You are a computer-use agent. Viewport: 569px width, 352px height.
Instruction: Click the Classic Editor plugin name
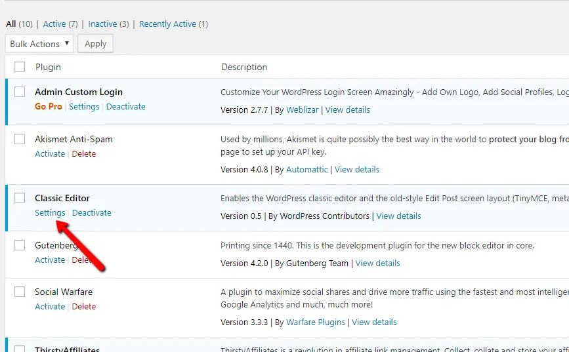pos(62,199)
